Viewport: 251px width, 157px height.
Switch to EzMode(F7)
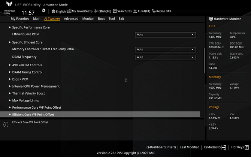click(x=215, y=147)
